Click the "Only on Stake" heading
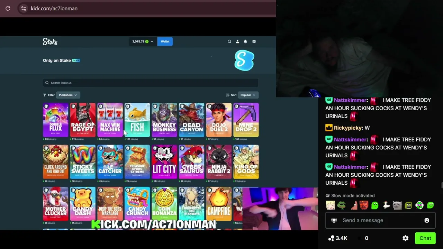 (x=57, y=61)
